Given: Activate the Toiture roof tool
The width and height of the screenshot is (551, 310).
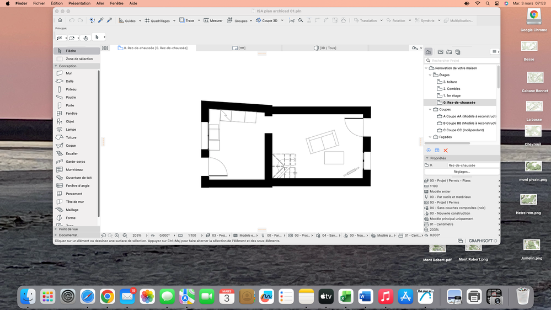Looking at the screenshot, I should coord(77,137).
